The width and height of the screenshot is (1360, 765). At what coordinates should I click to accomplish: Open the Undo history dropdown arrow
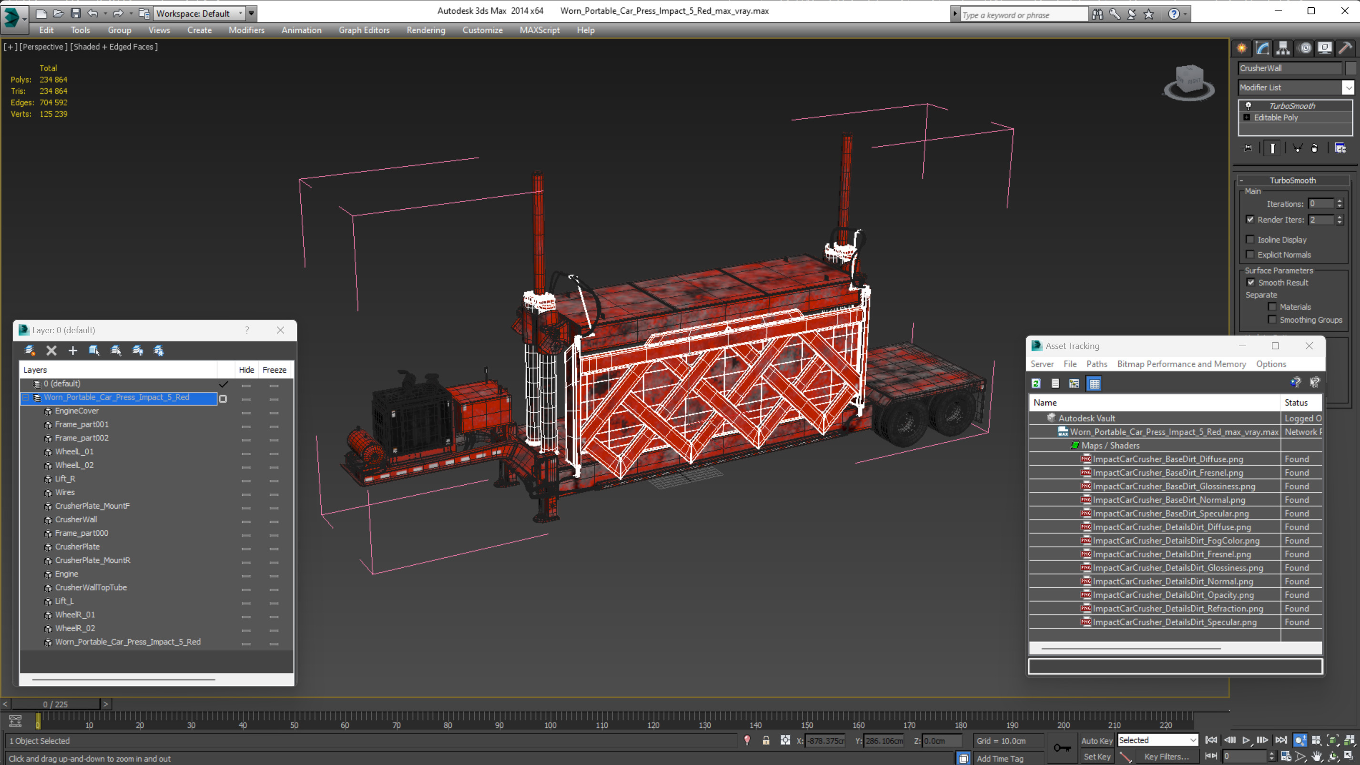tap(105, 13)
